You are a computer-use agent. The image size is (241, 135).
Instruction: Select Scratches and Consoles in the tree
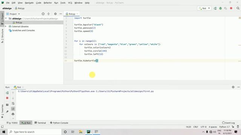click(23, 30)
